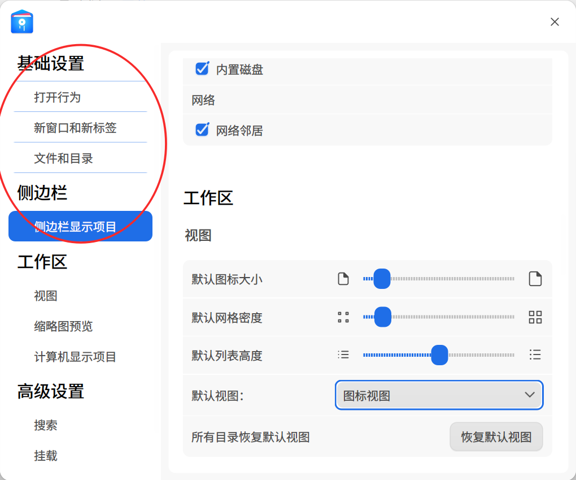The width and height of the screenshot is (576, 480).
Task: Go to 新窗口和新标签 settings section
Action: pos(80,128)
